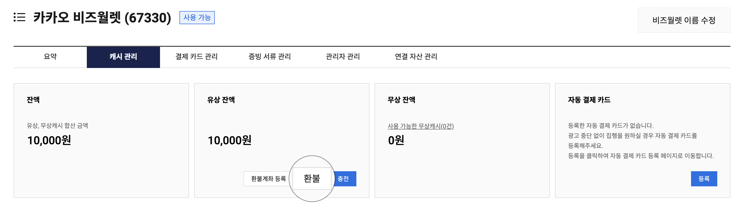Click the blue 충전 button
The height and width of the screenshot is (210, 741).
point(345,179)
